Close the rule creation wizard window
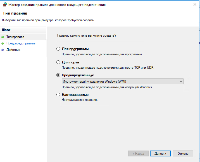This screenshot has width=200, height=162. (x=194, y=5)
